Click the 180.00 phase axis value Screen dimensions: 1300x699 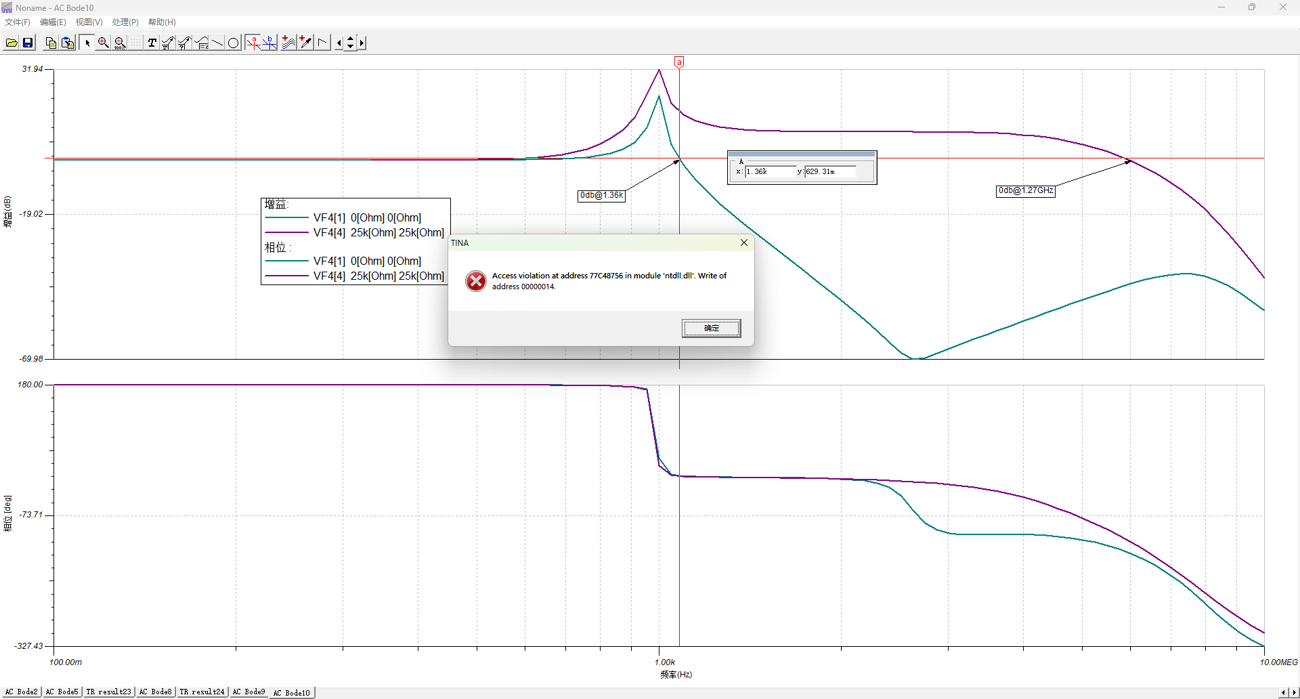(x=30, y=385)
